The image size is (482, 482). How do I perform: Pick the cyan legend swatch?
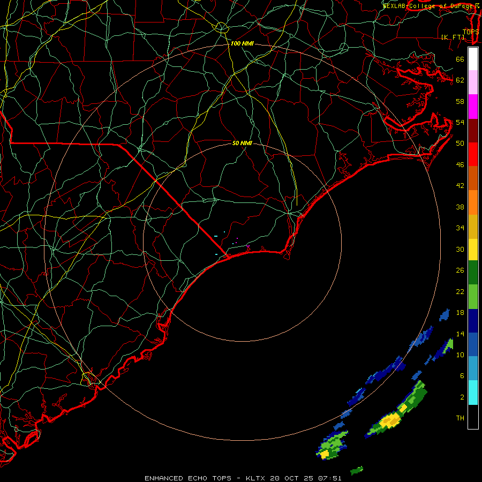click(473, 393)
